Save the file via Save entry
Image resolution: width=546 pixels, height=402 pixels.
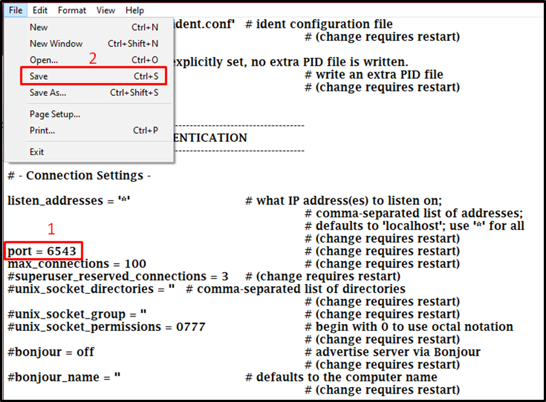click(x=94, y=76)
